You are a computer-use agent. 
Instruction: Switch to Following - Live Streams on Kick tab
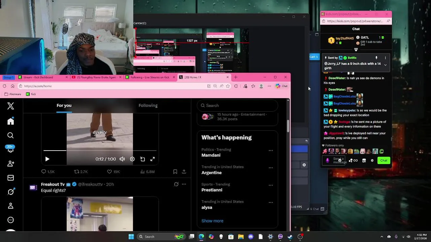150,77
